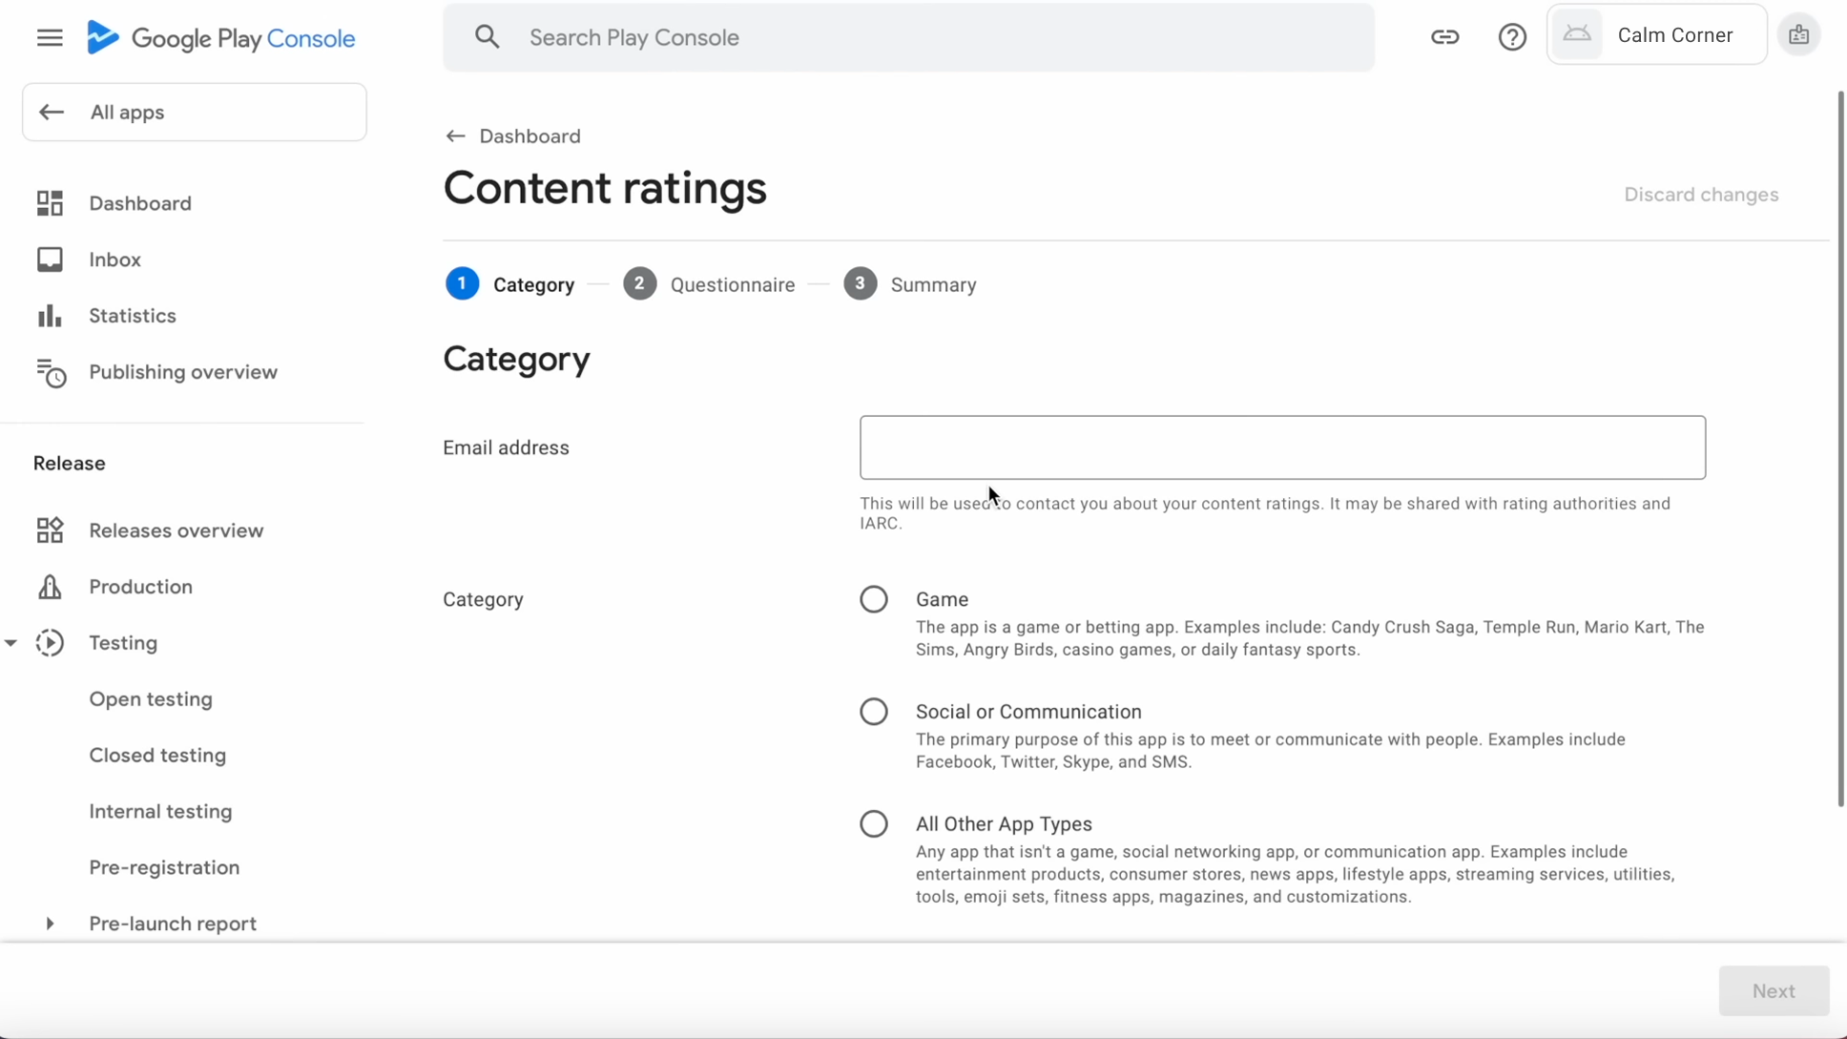Viewport: 1847px width, 1039px height.
Task: Expand the Pre-launch report item
Action: point(50,924)
